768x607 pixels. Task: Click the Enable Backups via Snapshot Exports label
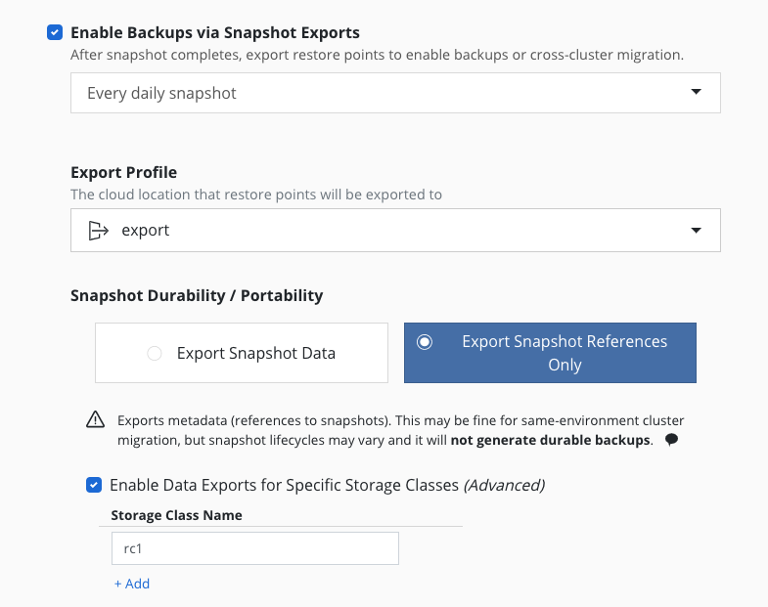click(x=215, y=32)
